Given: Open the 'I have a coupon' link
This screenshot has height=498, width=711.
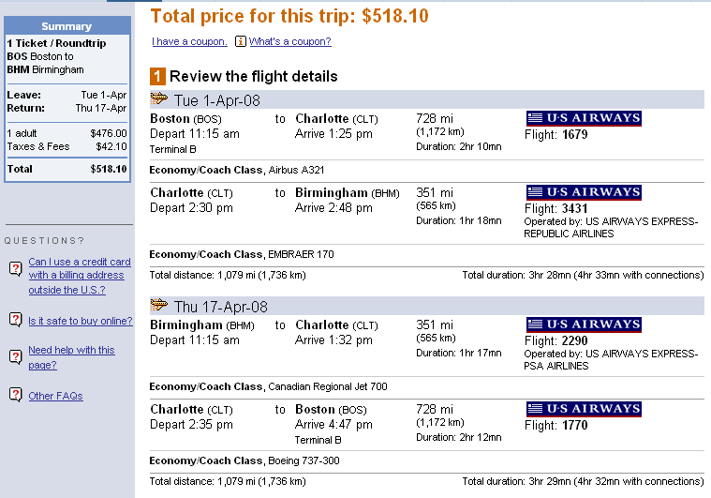Looking at the screenshot, I should tap(189, 41).
